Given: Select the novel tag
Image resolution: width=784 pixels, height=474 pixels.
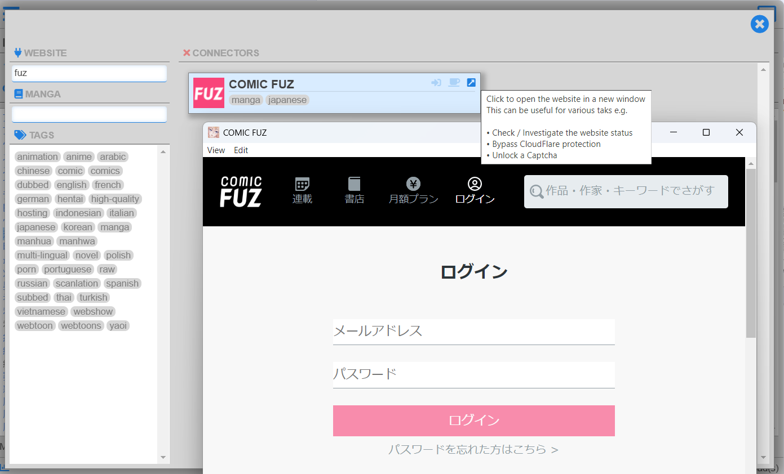Looking at the screenshot, I should click(x=87, y=255).
